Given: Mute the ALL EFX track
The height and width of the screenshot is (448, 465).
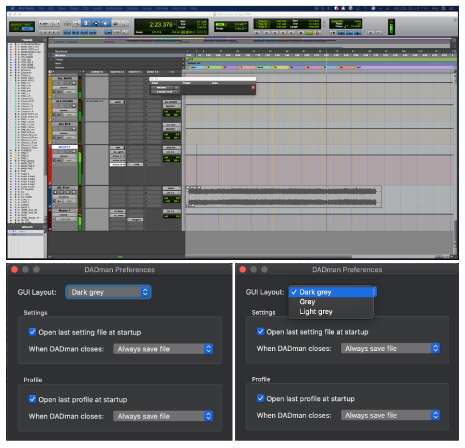Looking at the screenshot, I should point(74,128).
